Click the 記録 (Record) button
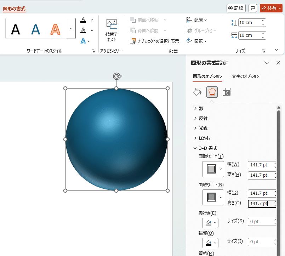The image size is (285, 256). tap(236, 8)
